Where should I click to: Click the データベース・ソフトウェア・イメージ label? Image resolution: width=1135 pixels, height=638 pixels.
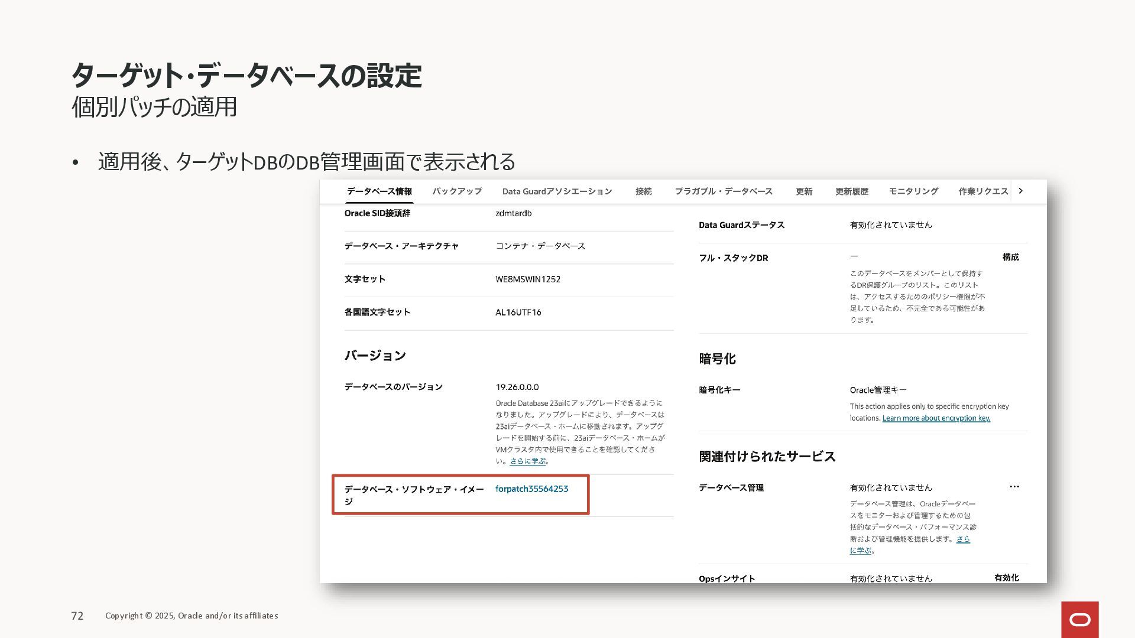coord(414,495)
